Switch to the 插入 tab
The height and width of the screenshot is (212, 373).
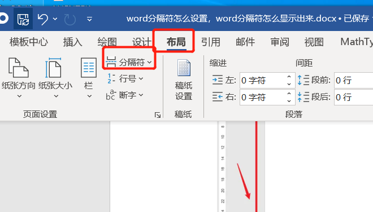tap(72, 42)
